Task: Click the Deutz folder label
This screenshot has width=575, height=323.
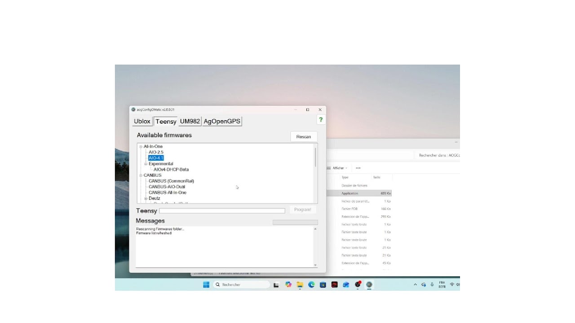Action: click(x=155, y=198)
